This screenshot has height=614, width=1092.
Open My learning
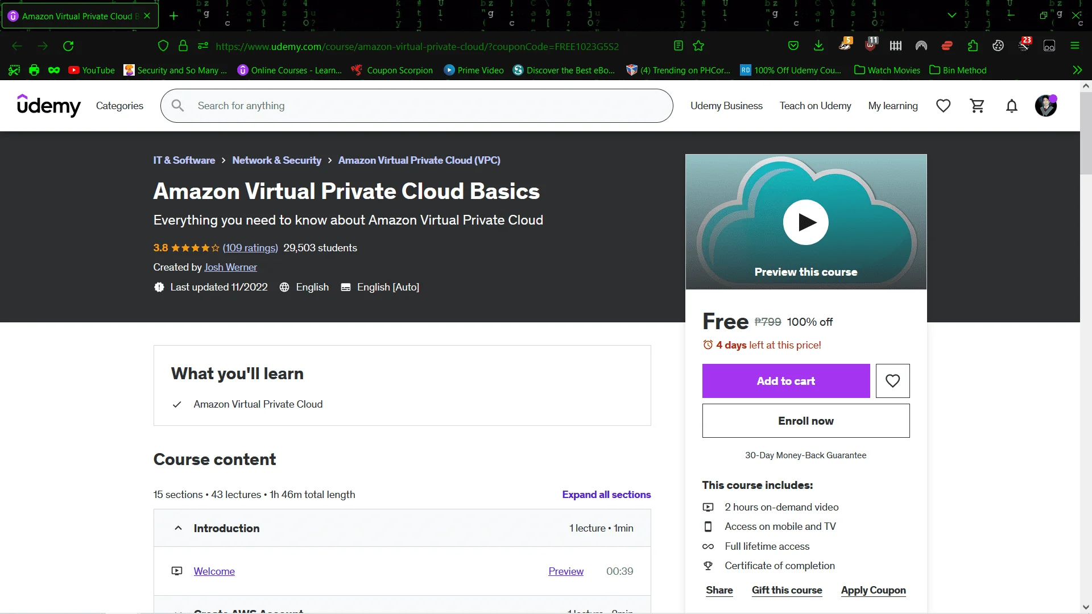coord(893,106)
